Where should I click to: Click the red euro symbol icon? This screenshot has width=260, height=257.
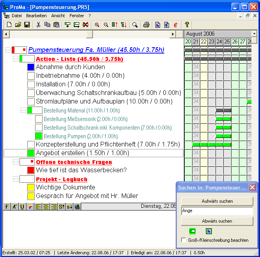[176, 25]
